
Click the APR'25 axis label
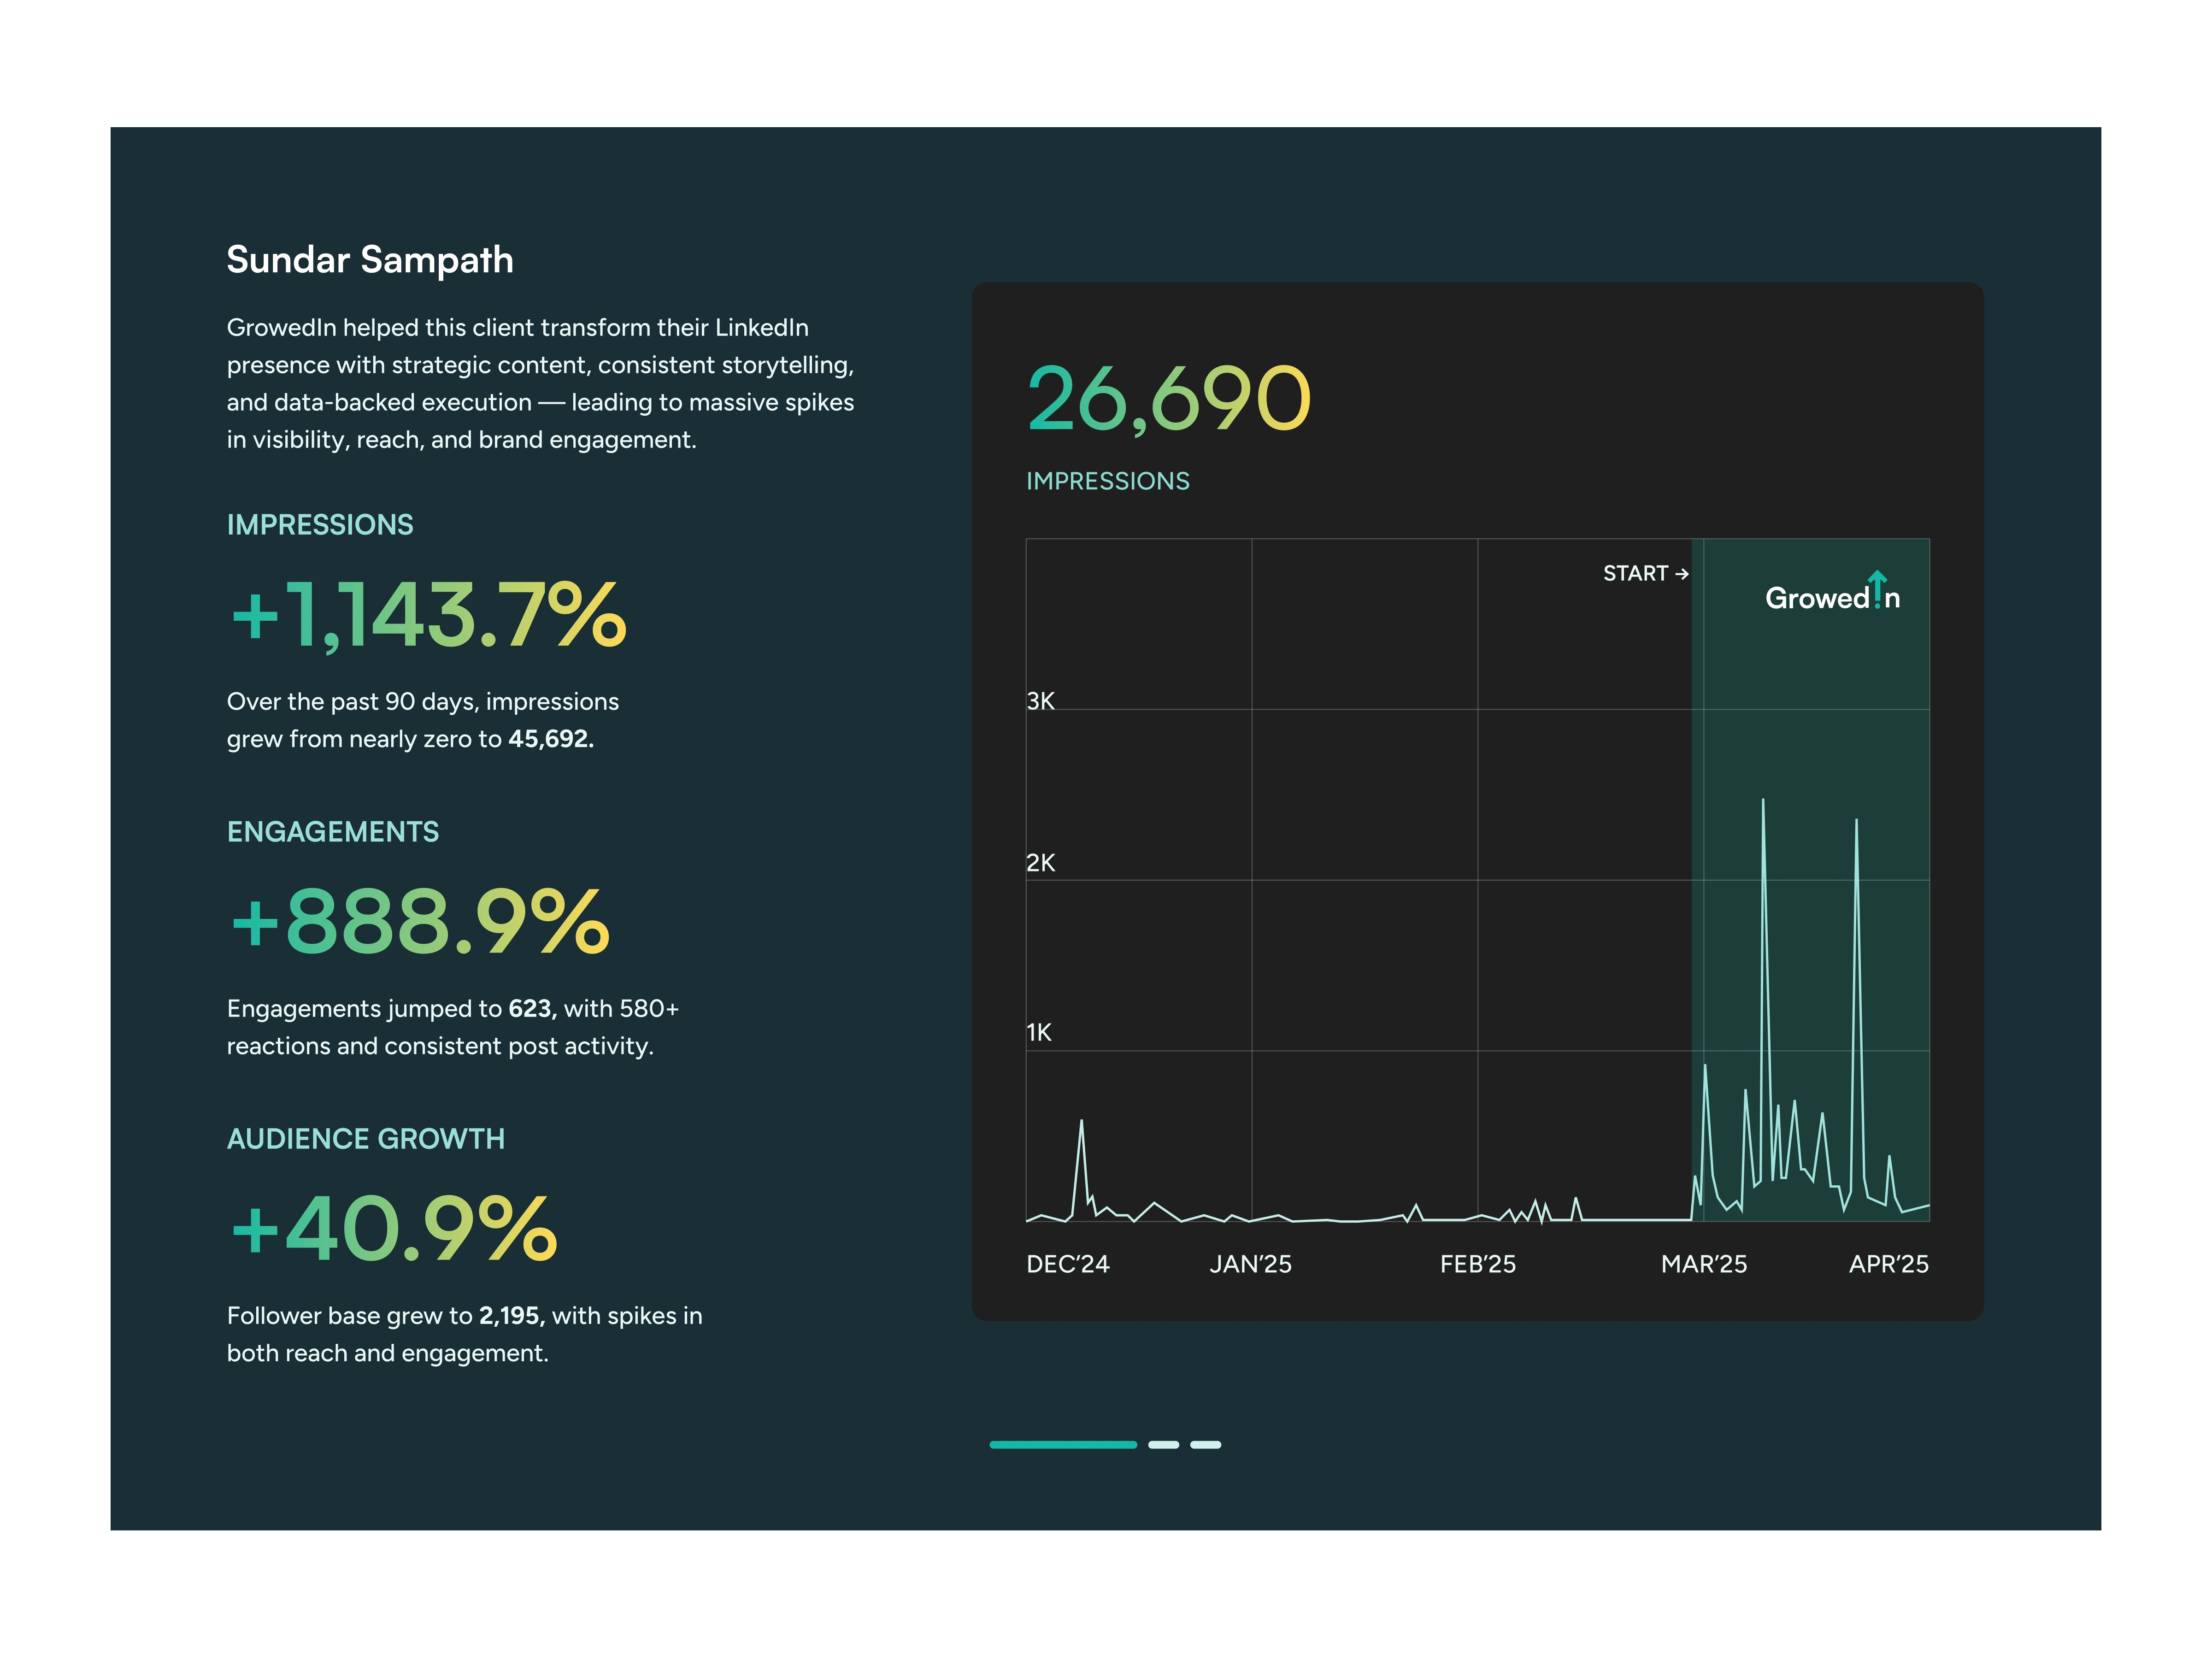1888,1264
